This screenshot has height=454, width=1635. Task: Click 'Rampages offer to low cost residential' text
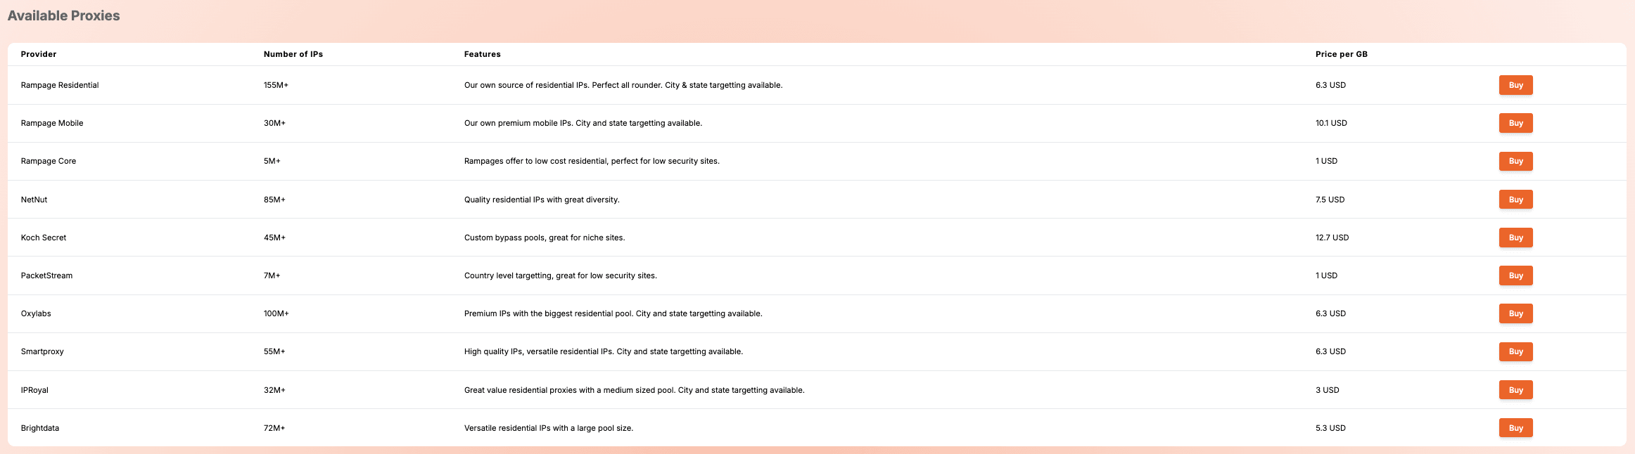tap(592, 161)
